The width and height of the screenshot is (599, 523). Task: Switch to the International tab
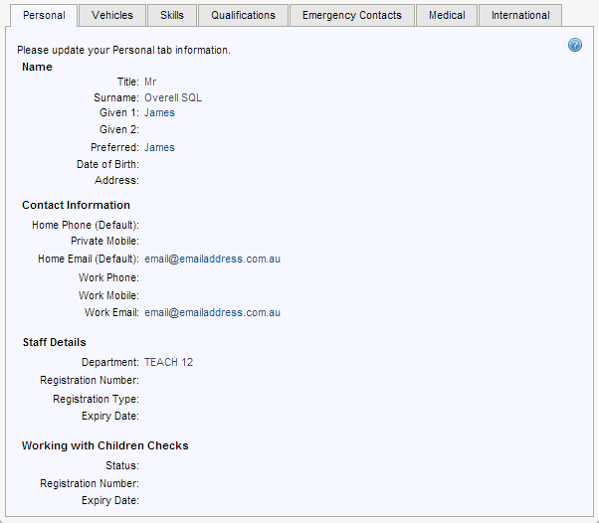(x=520, y=15)
